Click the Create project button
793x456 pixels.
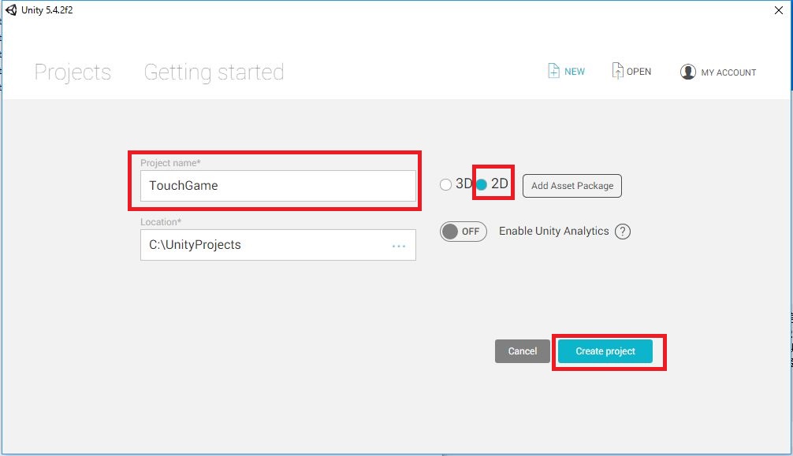605,350
